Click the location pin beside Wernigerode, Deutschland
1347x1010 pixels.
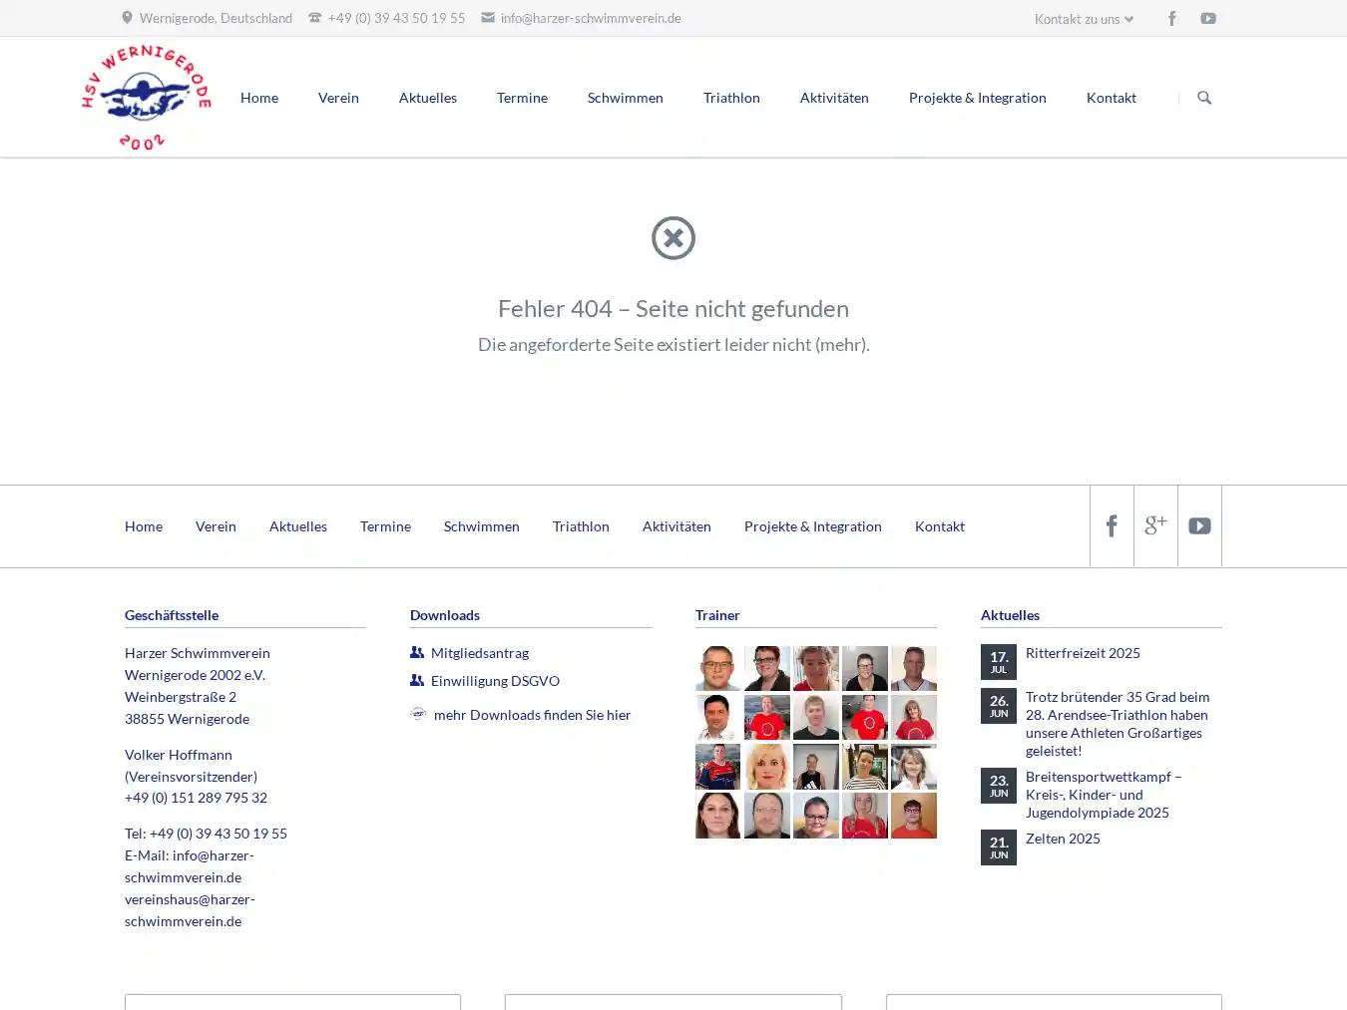pyautogui.click(x=126, y=17)
